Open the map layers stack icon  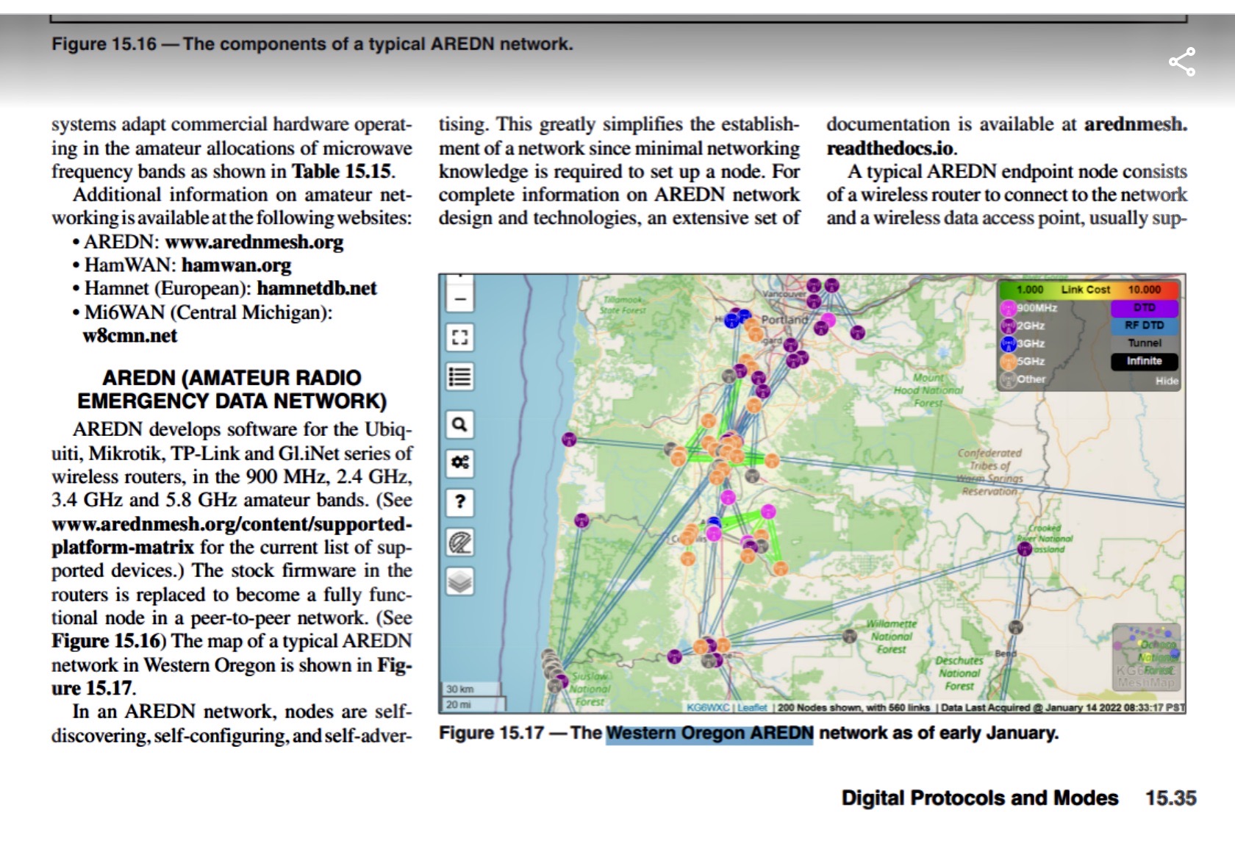point(460,581)
